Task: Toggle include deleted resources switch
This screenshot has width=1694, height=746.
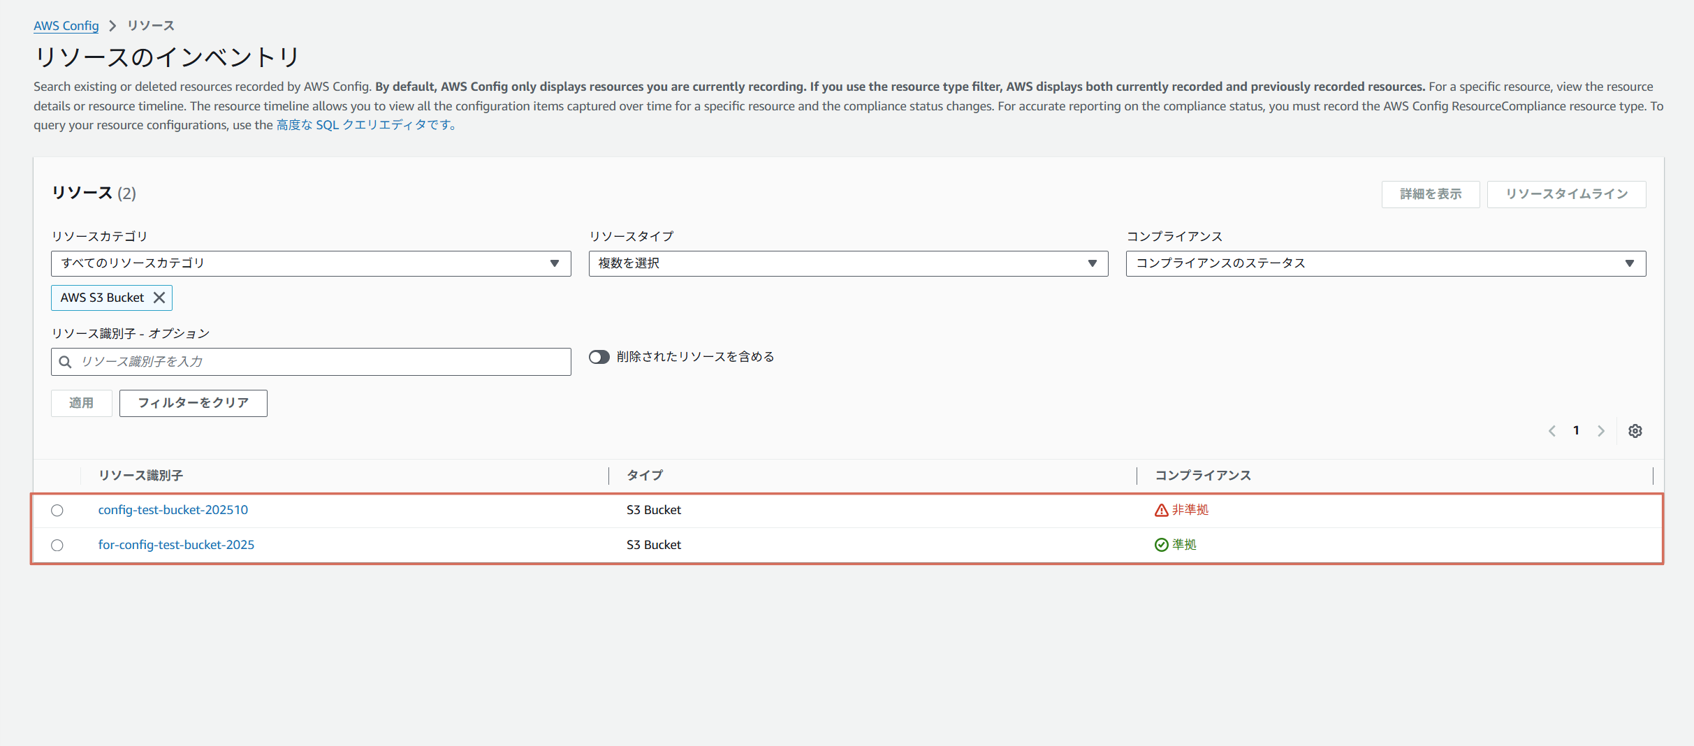Action: click(x=599, y=357)
